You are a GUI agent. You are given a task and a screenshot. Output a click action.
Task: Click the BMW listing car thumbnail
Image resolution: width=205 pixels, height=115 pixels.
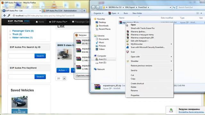click(x=64, y=54)
